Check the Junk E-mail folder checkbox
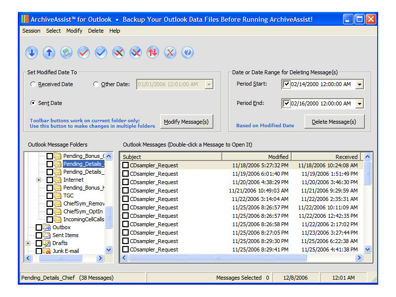The height and width of the screenshot is (297, 396). point(39,251)
